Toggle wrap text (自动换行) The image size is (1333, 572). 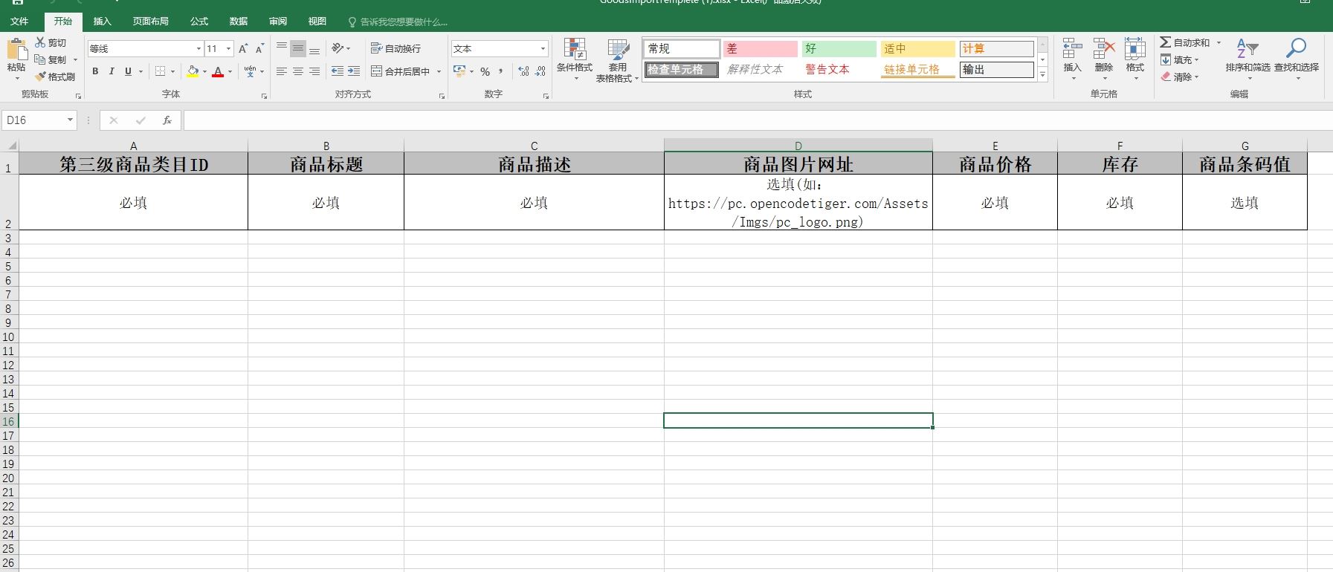396,48
